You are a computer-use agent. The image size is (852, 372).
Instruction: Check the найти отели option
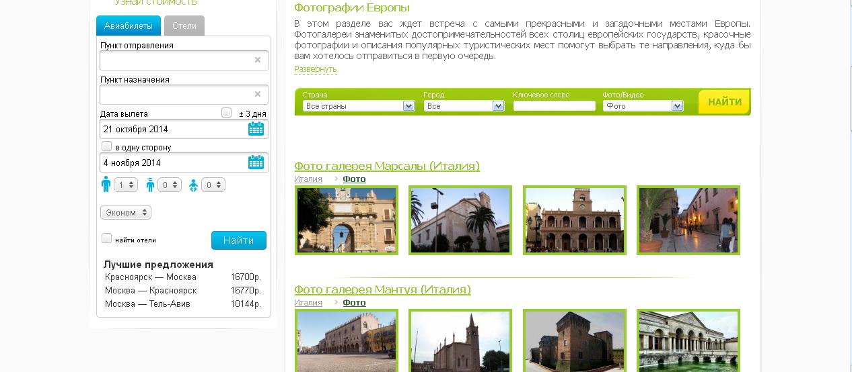(106, 238)
